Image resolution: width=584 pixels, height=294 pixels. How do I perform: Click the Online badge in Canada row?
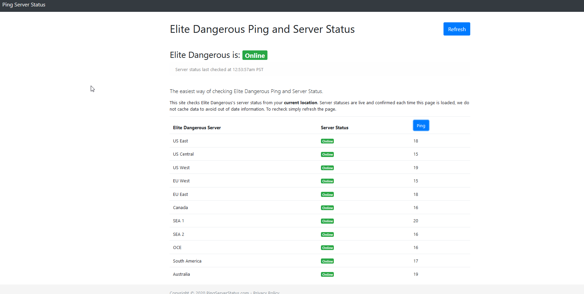pyautogui.click(x=327, y=208)
